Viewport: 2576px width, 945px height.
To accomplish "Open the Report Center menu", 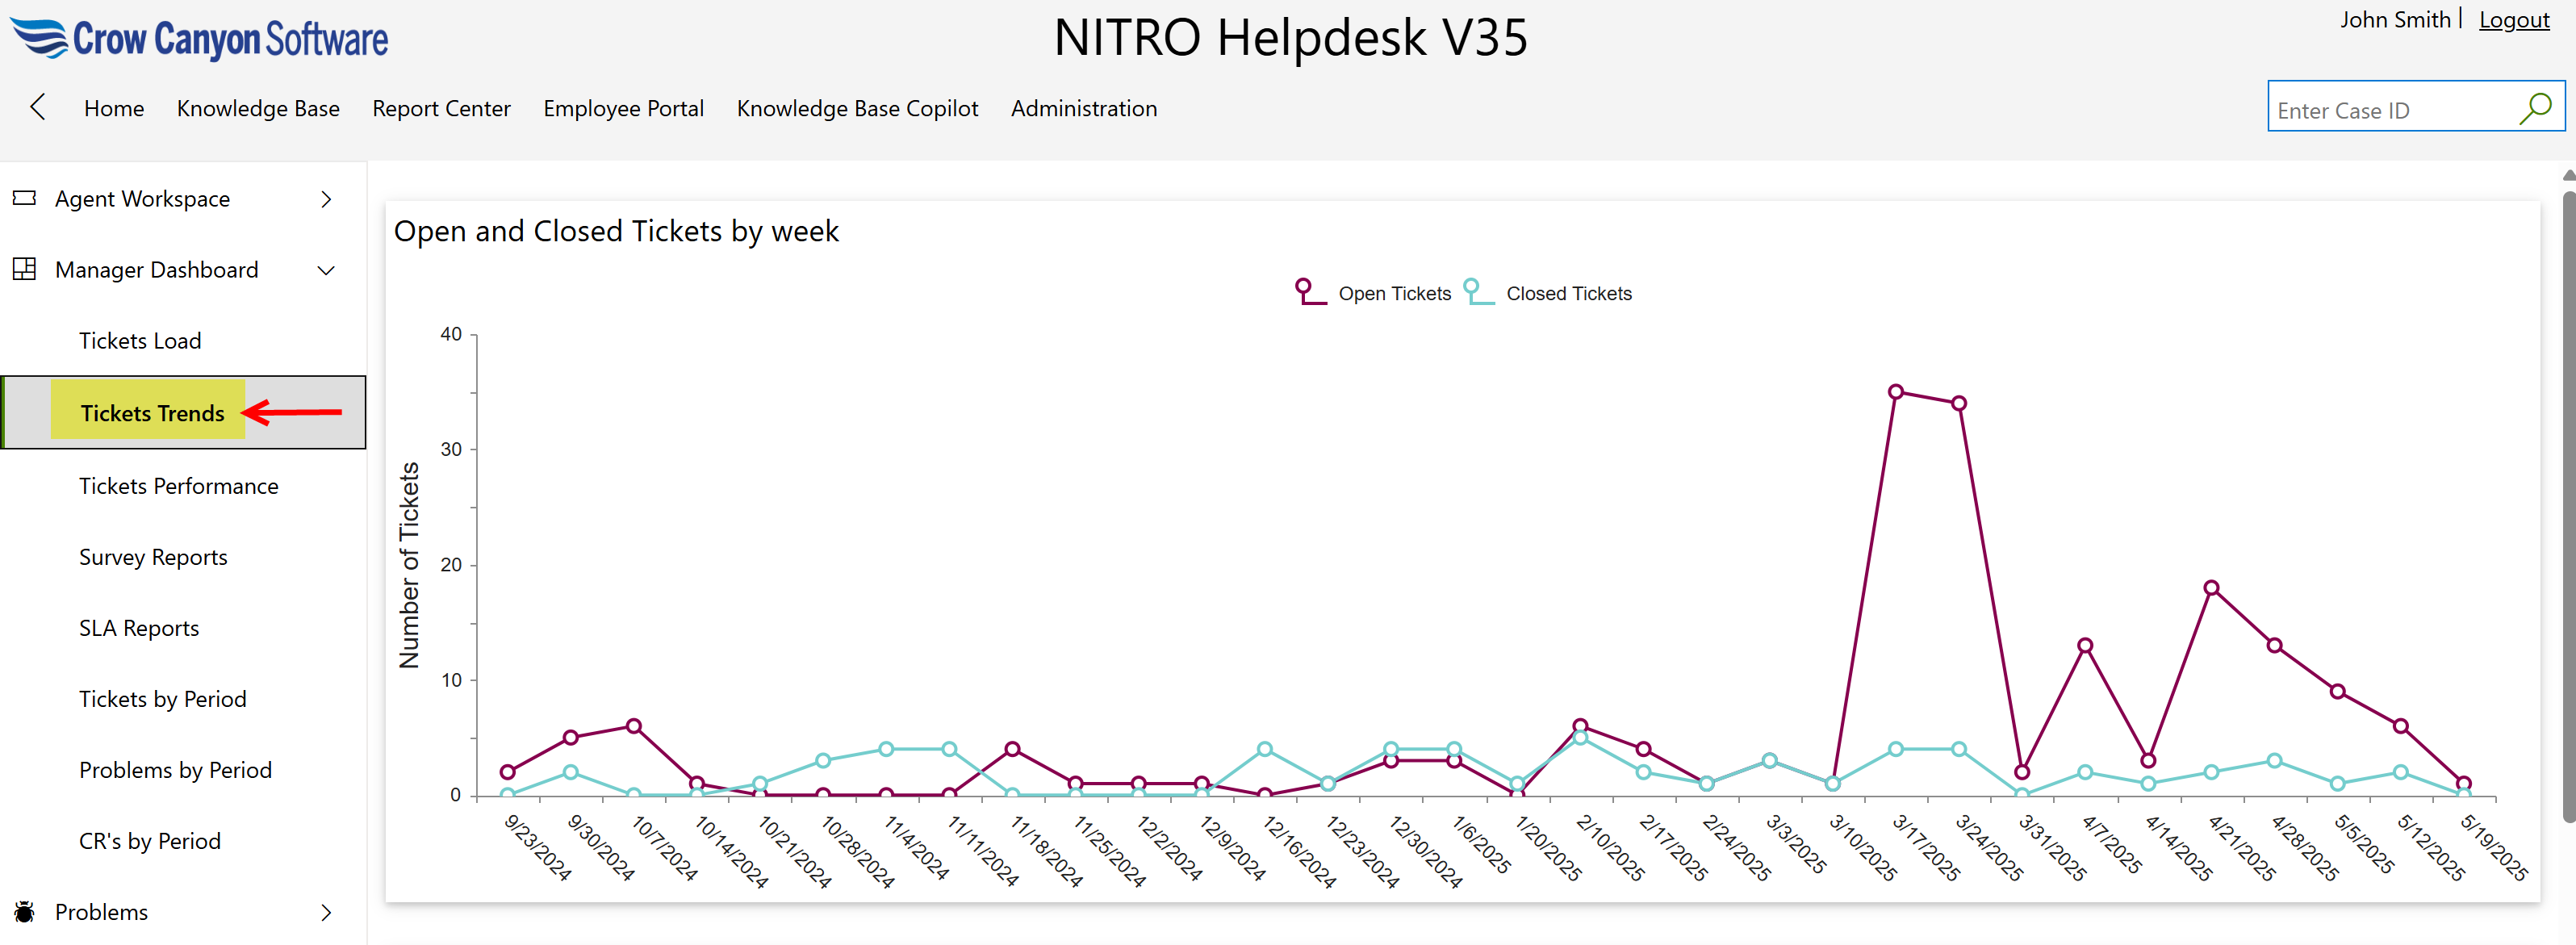I will [441, 108].
